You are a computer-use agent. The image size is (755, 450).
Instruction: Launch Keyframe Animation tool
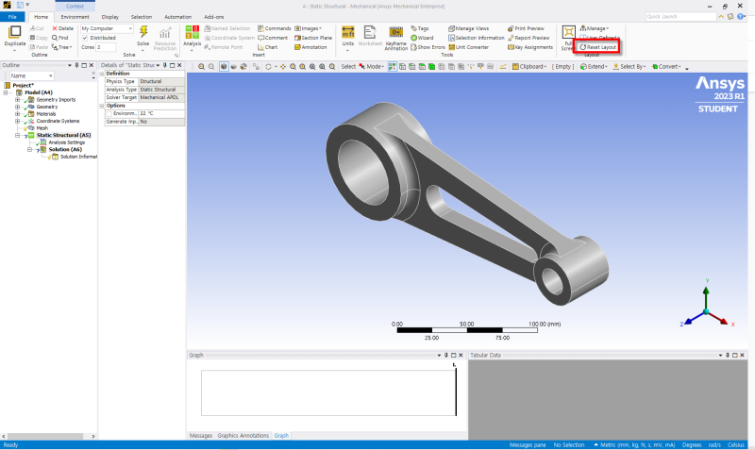tap(395, 32)
